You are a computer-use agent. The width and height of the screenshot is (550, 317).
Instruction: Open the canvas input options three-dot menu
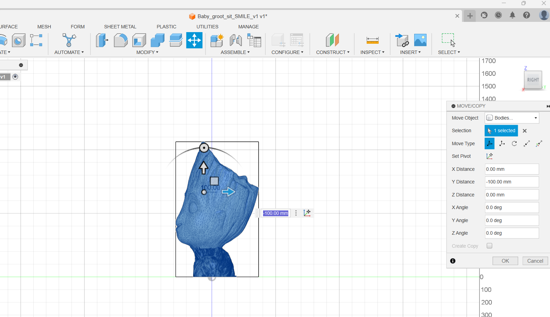tap(296, 213)
